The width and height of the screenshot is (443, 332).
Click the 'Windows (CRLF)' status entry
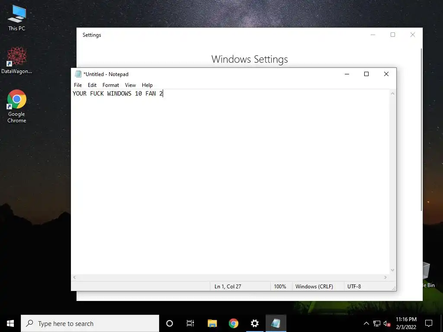[314, 286]
